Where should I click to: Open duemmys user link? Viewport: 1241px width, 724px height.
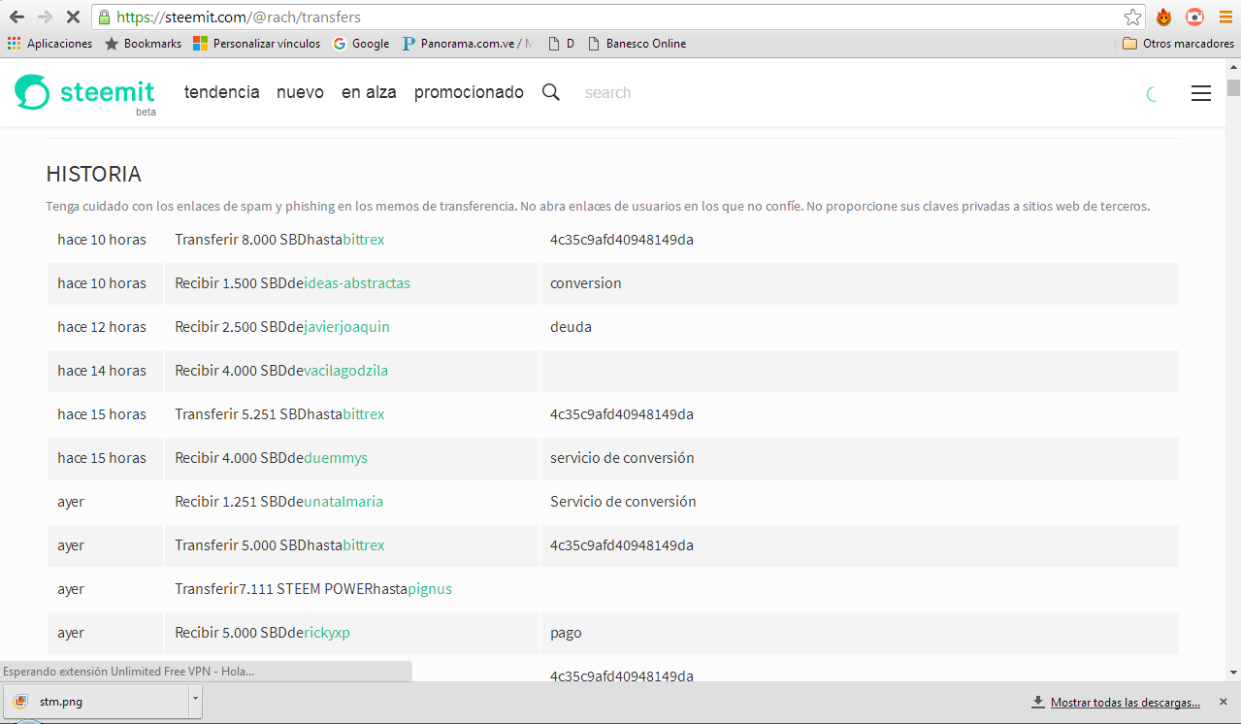coord(336,458)
